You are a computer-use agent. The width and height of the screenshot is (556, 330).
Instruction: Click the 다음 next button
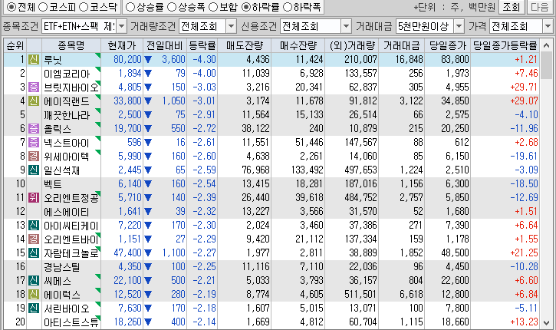(x=540, y=7)
